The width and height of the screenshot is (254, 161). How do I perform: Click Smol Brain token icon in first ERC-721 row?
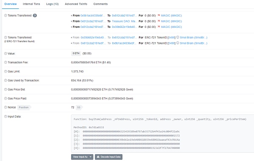click(177, 37)
